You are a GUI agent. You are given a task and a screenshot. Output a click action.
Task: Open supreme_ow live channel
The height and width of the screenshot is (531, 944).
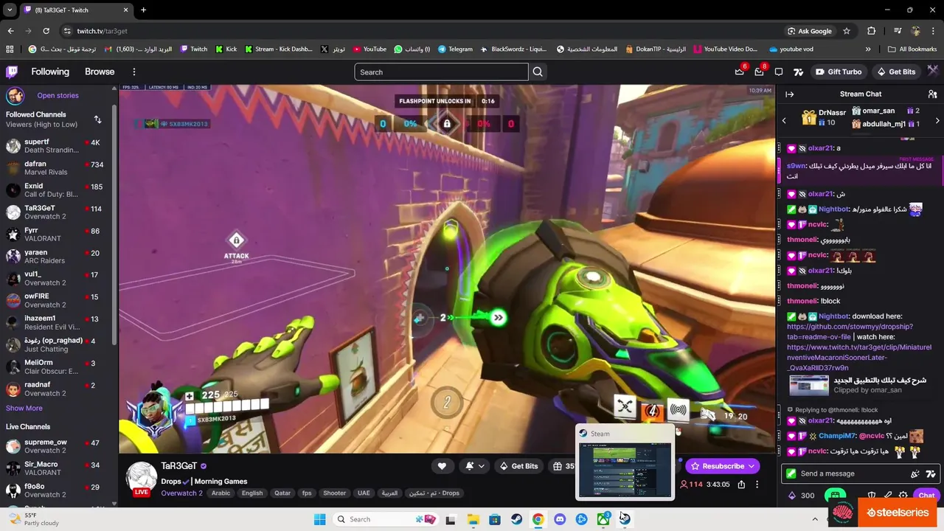point(58,446)
